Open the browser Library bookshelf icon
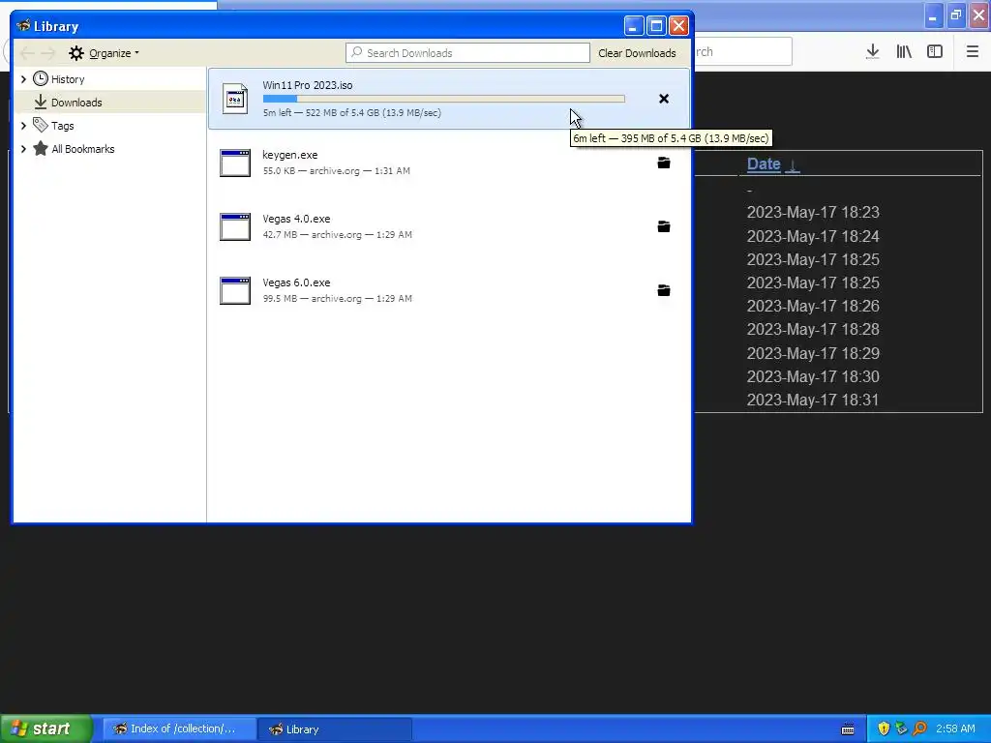This screenshot has height=743, width=991. click(904, 52)
